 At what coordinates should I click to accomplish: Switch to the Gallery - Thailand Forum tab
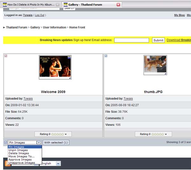point(92,5)
